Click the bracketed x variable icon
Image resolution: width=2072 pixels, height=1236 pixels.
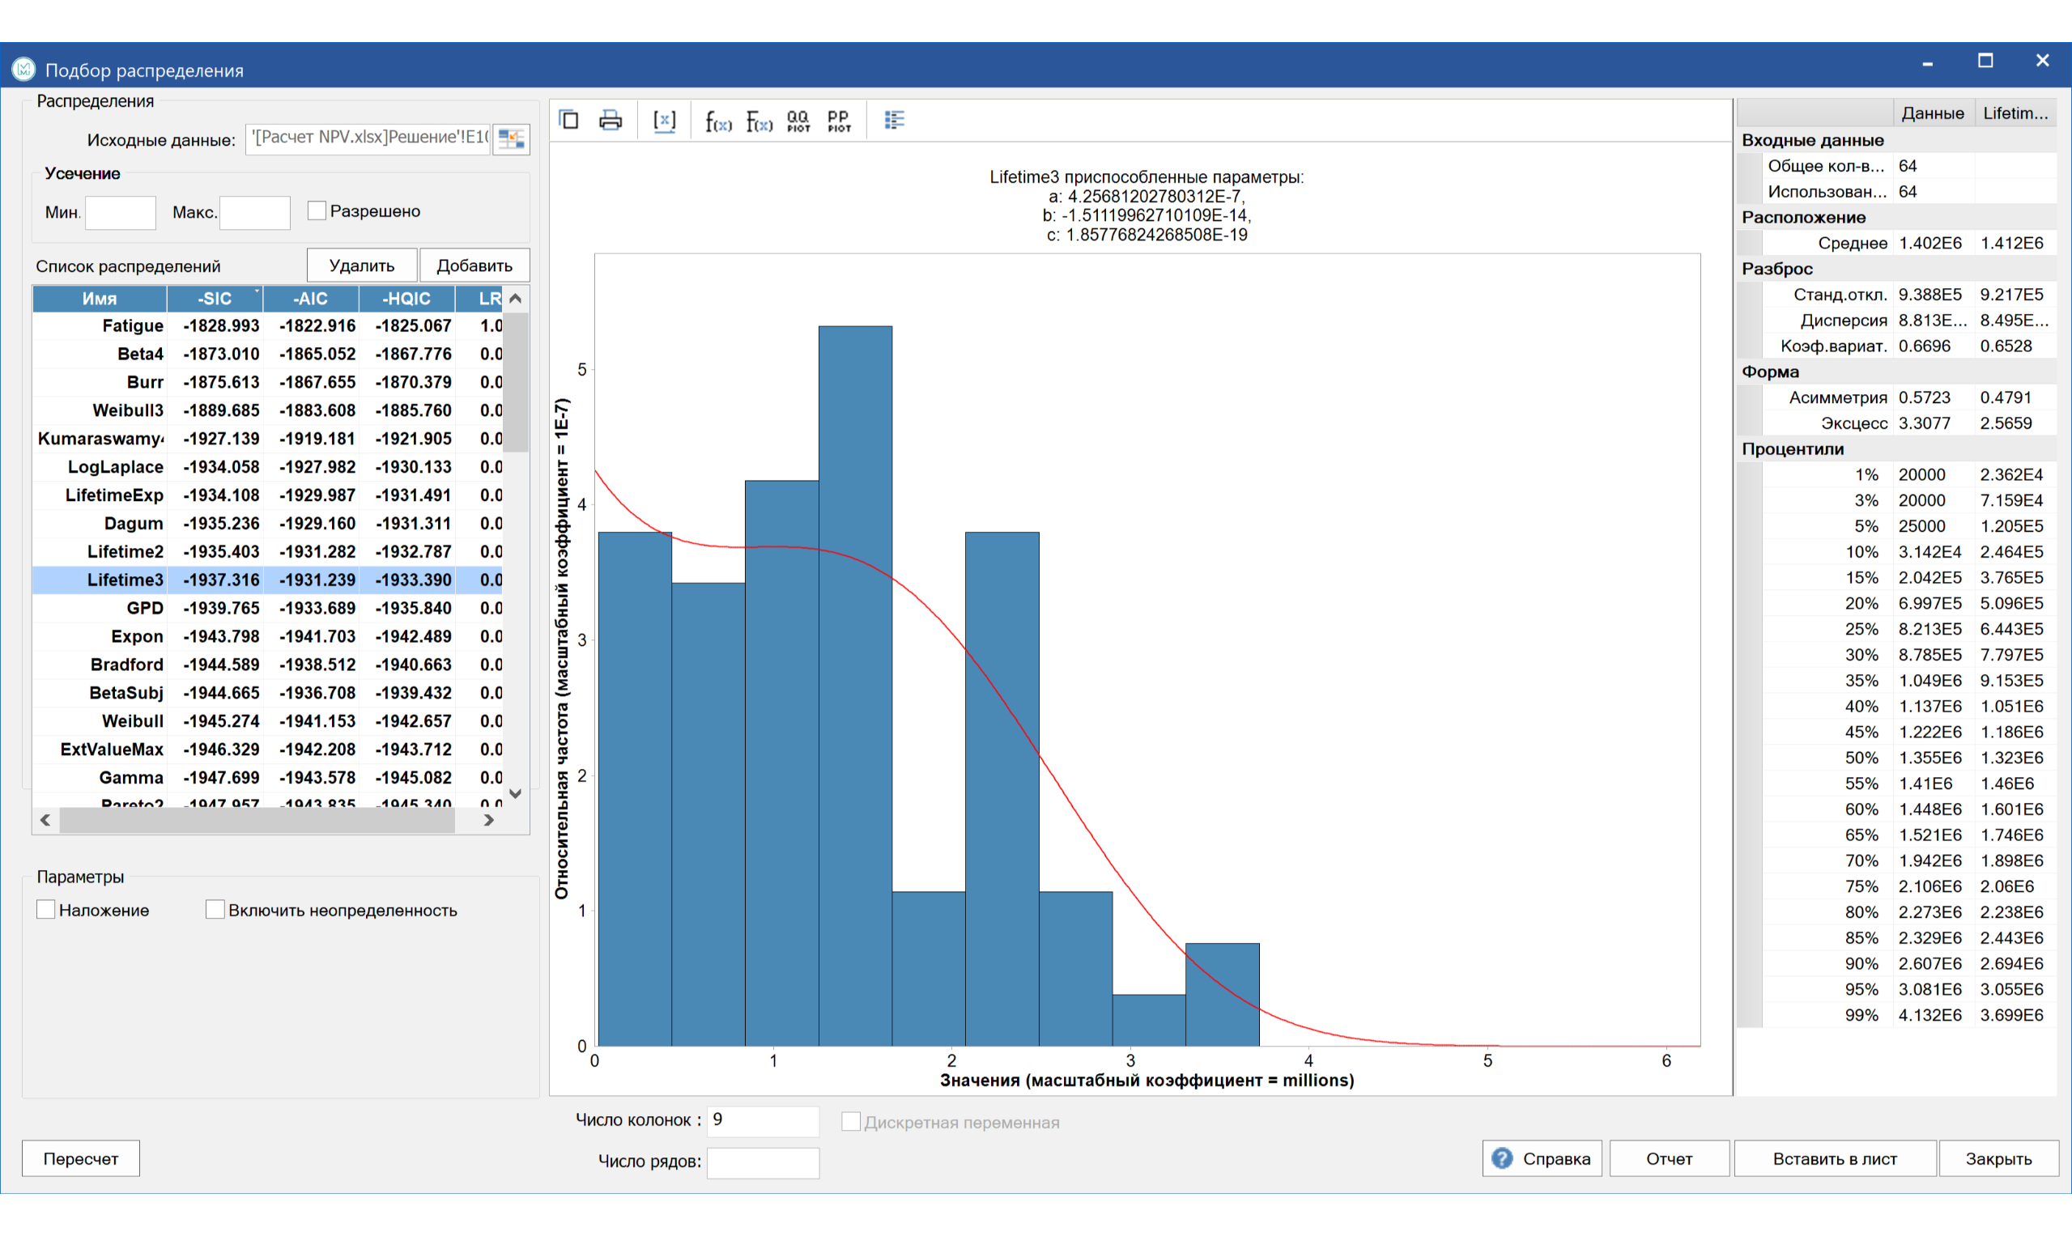point(664,121)
